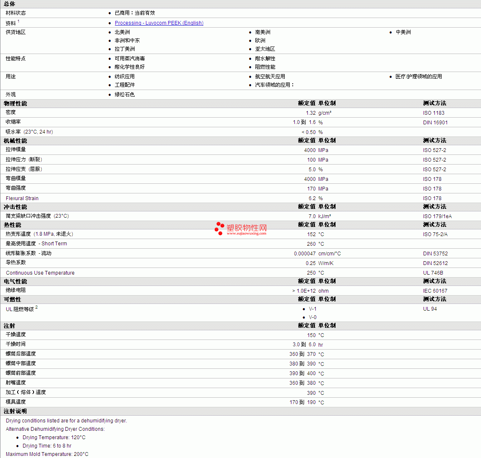Click the 加工(熔体)温度 row label
Screen dimensions: 481x458
point(26,392)
